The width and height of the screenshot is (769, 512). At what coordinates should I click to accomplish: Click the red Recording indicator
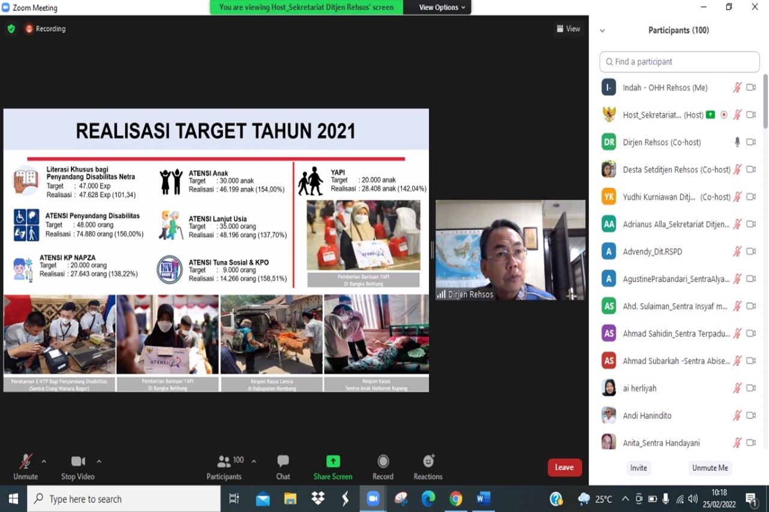(x=46, y=29)
